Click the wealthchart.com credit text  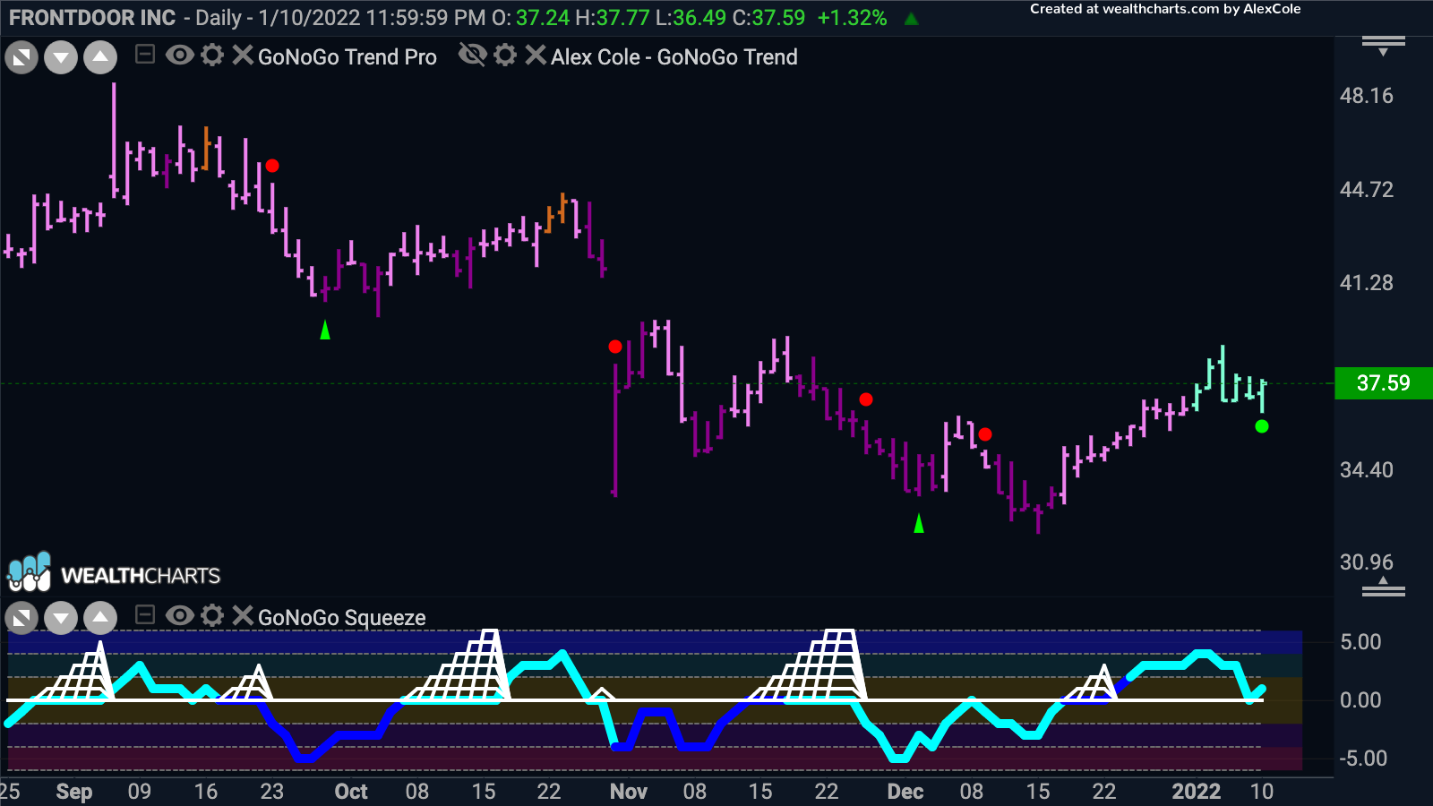(1165, 9)
